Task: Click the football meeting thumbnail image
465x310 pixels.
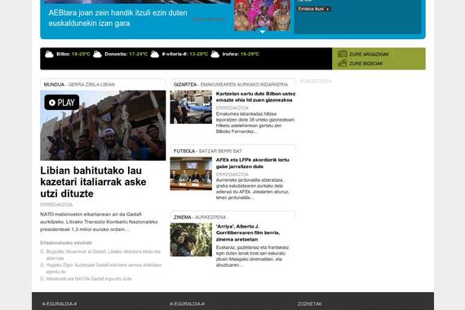Action: (191, 174)
